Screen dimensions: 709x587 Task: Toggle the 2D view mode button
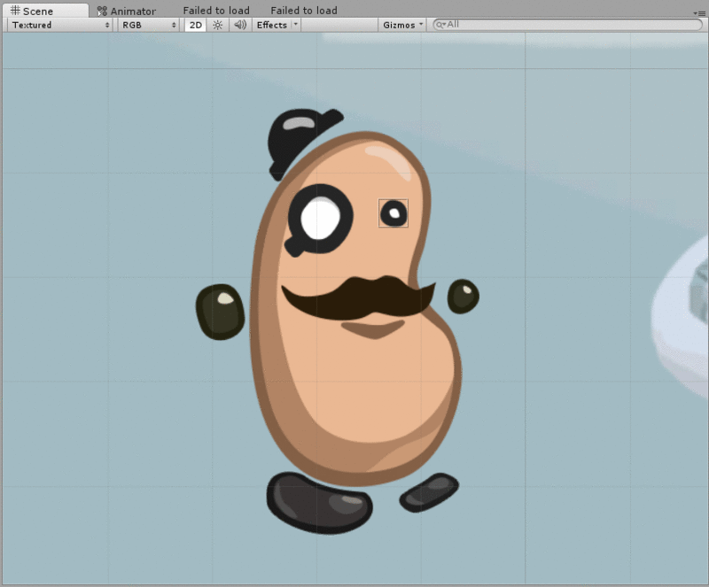click(195, 26)
